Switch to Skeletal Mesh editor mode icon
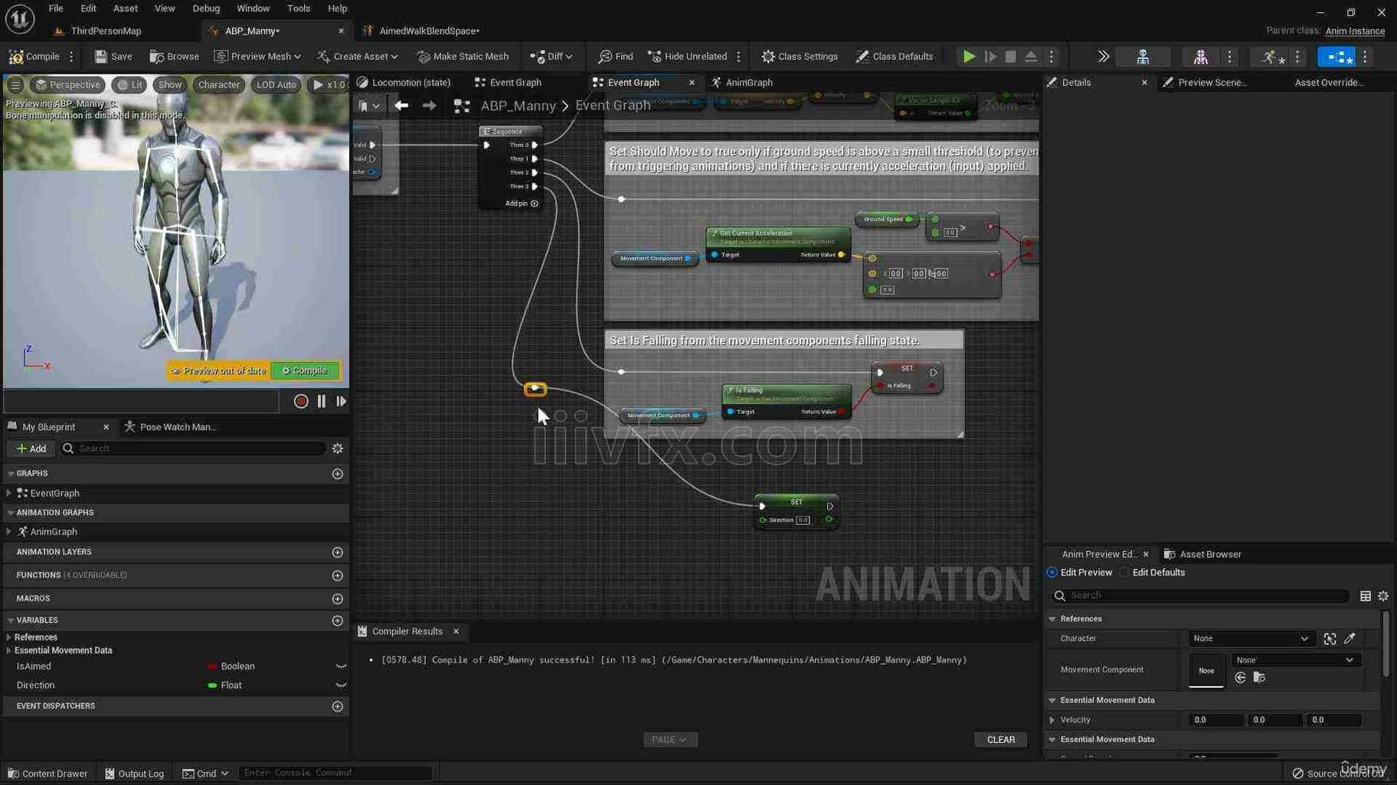 click(x=1200, y=57)
